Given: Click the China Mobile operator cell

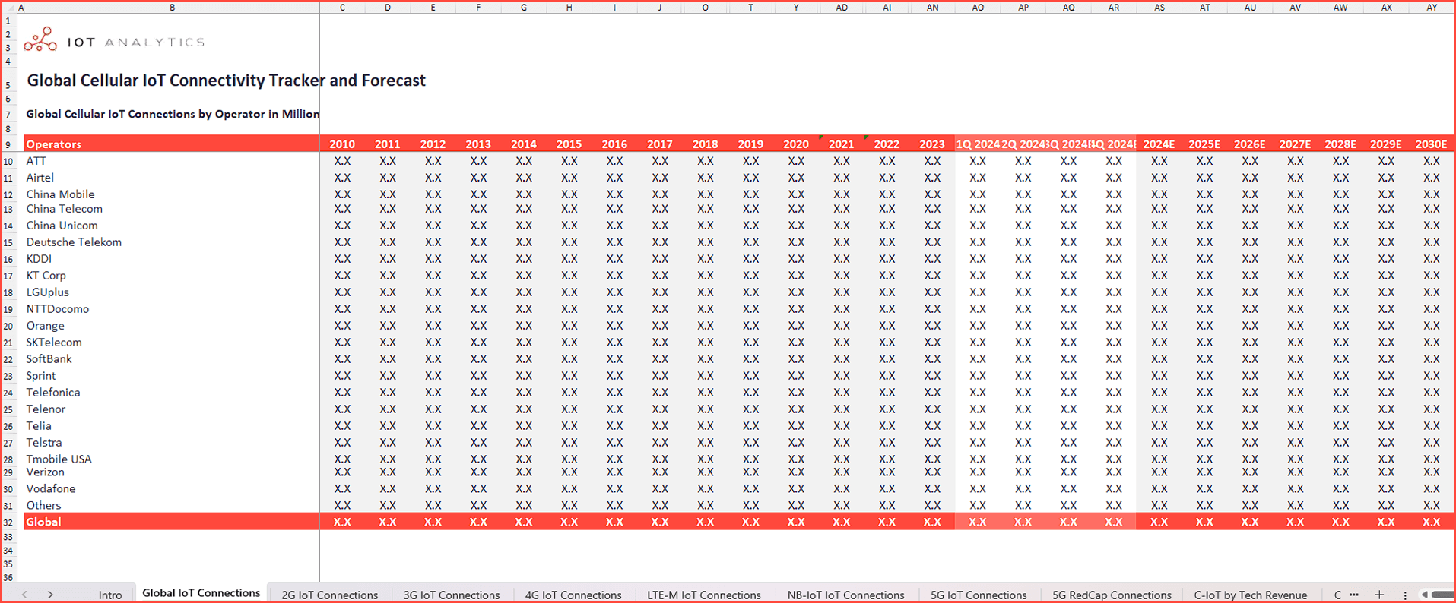Looking at the screenshot, I should (172, 194).
